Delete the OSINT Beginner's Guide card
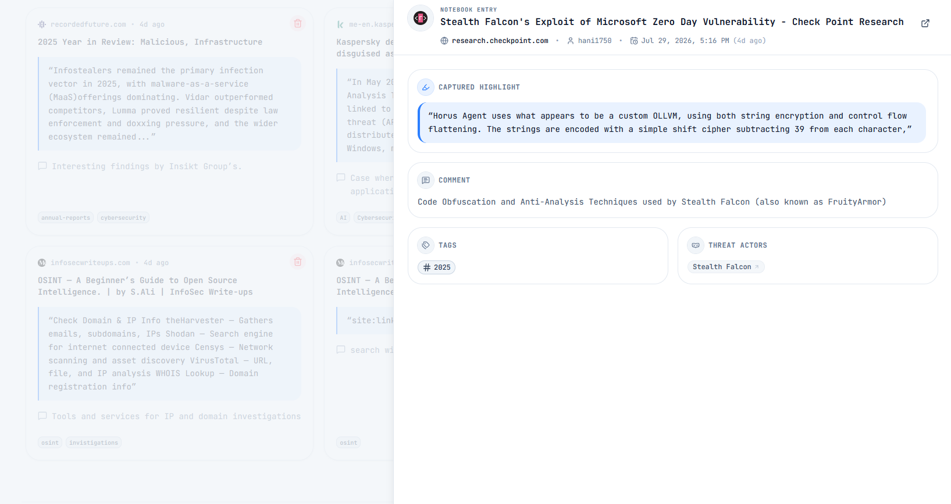This screenshot has width=951, height=504. (298, 262)
